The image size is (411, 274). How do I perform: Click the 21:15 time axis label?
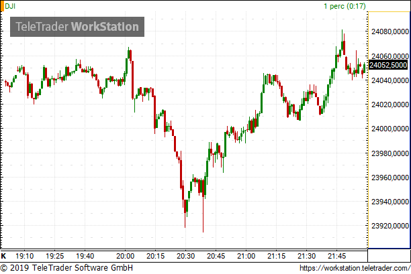(x=276, y=256)
